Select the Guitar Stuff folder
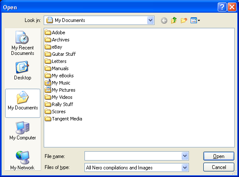 [60, 54]
